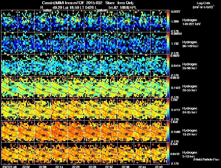This screenshot has width=221, height=168.
Task: Open the 55-90 keV panel at 22:02
Action: click(26, 65)
